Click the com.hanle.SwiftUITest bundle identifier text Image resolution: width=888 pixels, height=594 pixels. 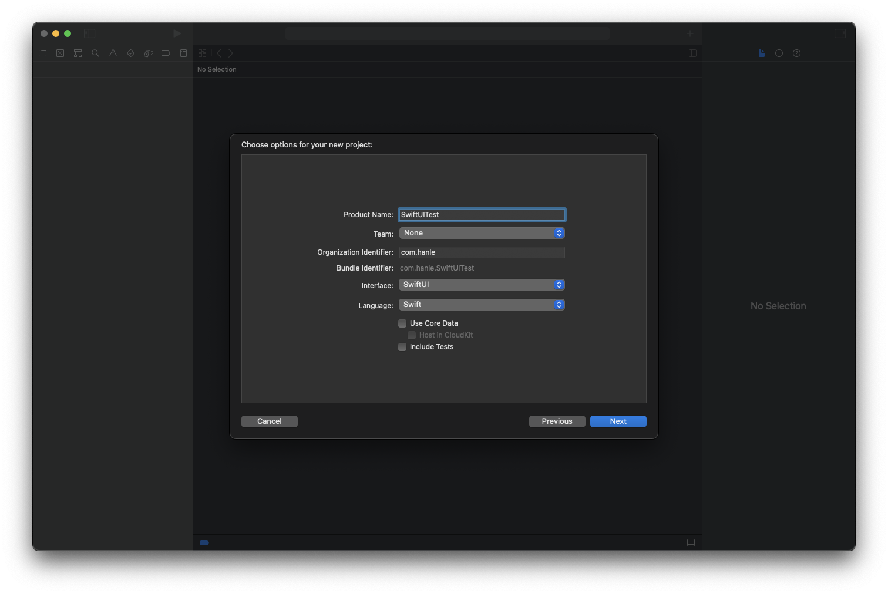coord(437,268)
